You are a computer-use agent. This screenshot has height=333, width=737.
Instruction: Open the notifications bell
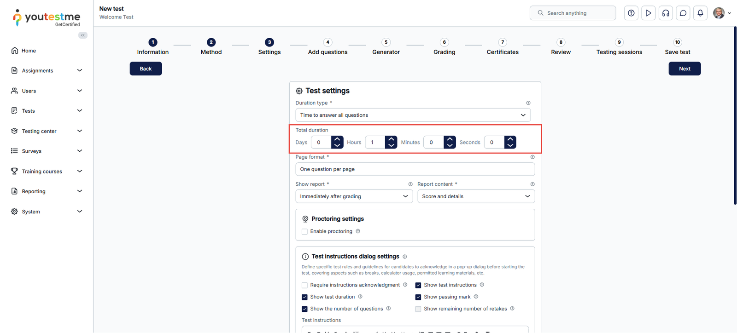pyautogui.click(x=700, y=13)
